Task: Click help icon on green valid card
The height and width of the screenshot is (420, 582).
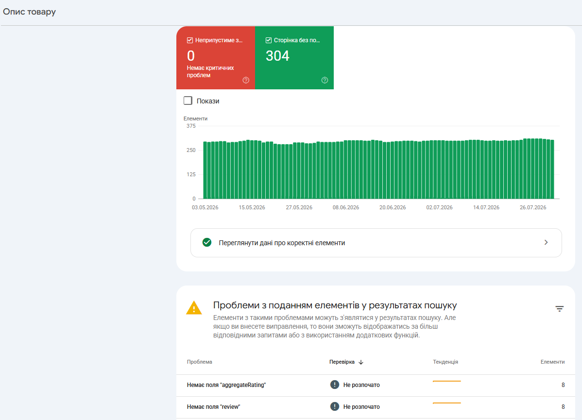Action: click(325, 80)
